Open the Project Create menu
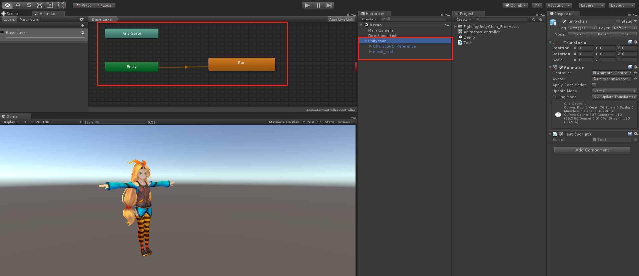This screenshot has height=276, width=639. point(464,20)
